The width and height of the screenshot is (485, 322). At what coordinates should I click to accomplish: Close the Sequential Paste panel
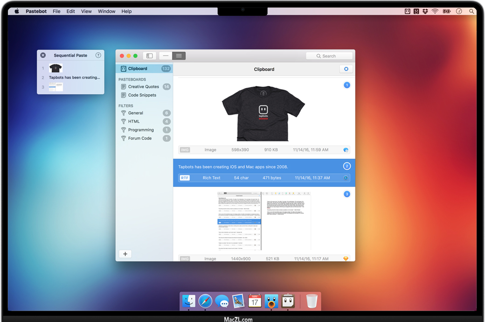click(43, 55)
